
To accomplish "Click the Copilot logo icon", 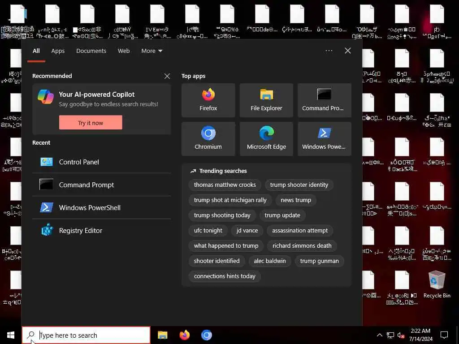I will [x=46, y=97].
